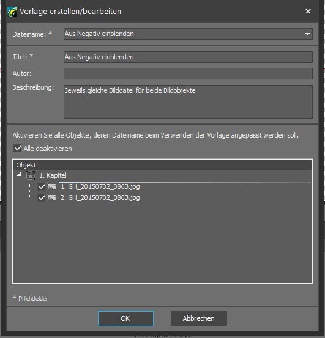Close the Vorlage erstellen/bearbeiten dialog
Viewport: 325px width, 338px height.
(308, 11)
